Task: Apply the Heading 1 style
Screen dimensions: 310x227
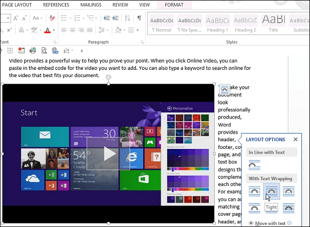Action: (x=217, y=24)
